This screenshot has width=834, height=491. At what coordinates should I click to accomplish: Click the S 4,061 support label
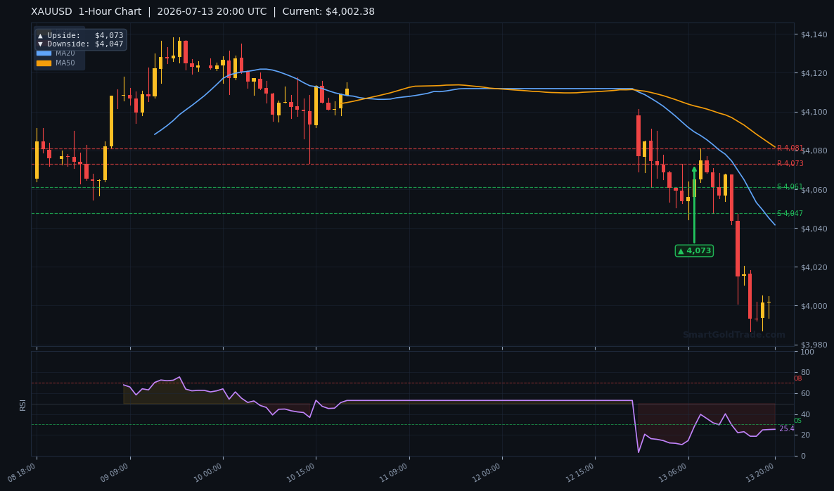tap(790, 187)
